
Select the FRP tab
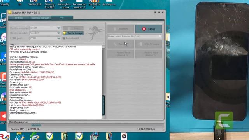(x=62, y=17)
